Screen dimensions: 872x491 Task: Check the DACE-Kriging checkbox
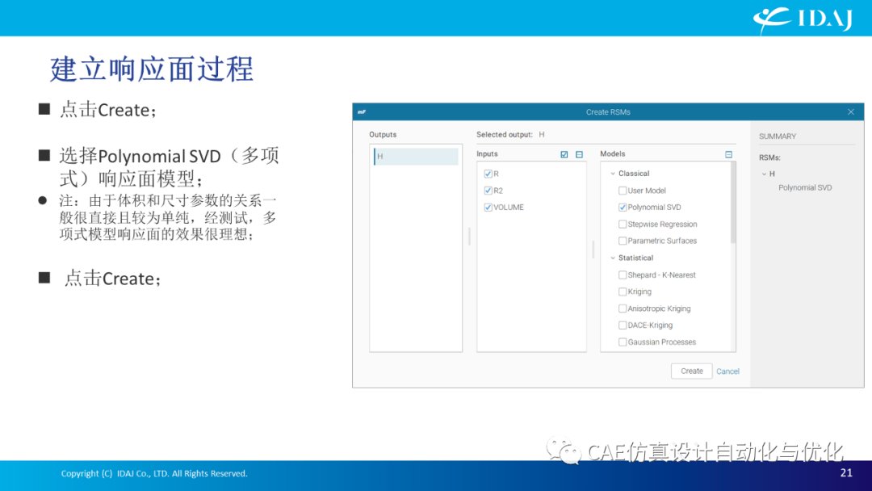tap(623, 325)
